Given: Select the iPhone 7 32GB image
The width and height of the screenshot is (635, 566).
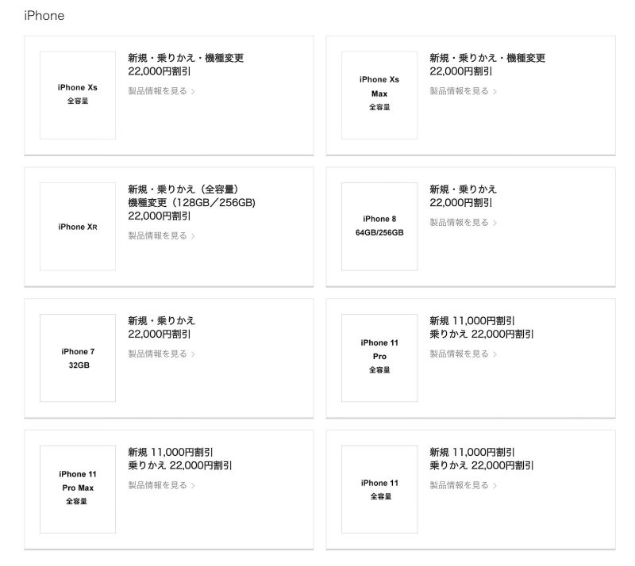Looking at the screenshot, I should coord(77,357).
